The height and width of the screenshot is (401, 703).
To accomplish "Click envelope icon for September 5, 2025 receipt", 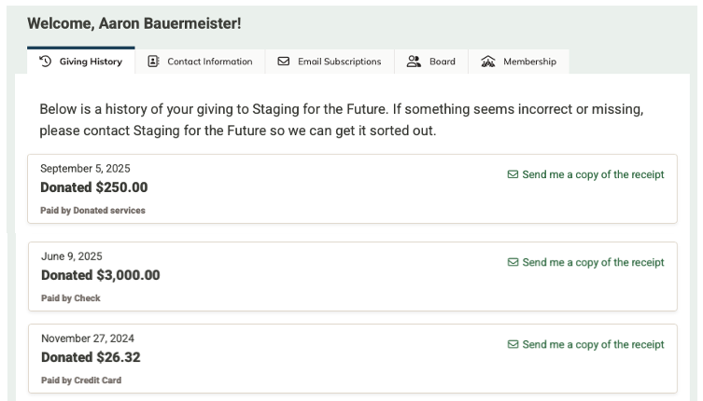I will tap(513, 174).
